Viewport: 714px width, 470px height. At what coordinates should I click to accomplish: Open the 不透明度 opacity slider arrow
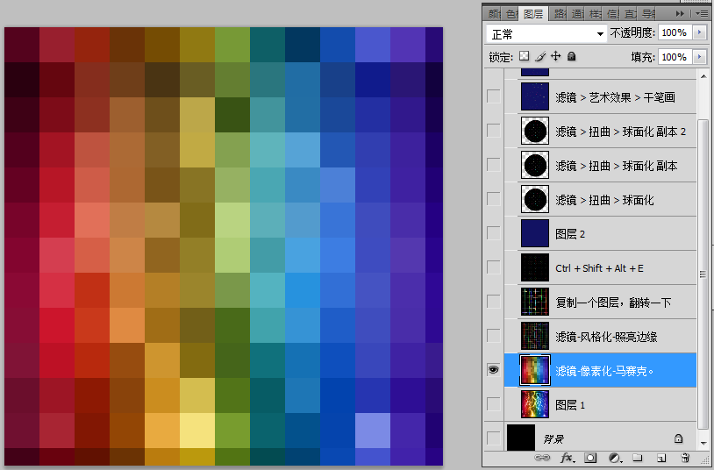[699, 32]
